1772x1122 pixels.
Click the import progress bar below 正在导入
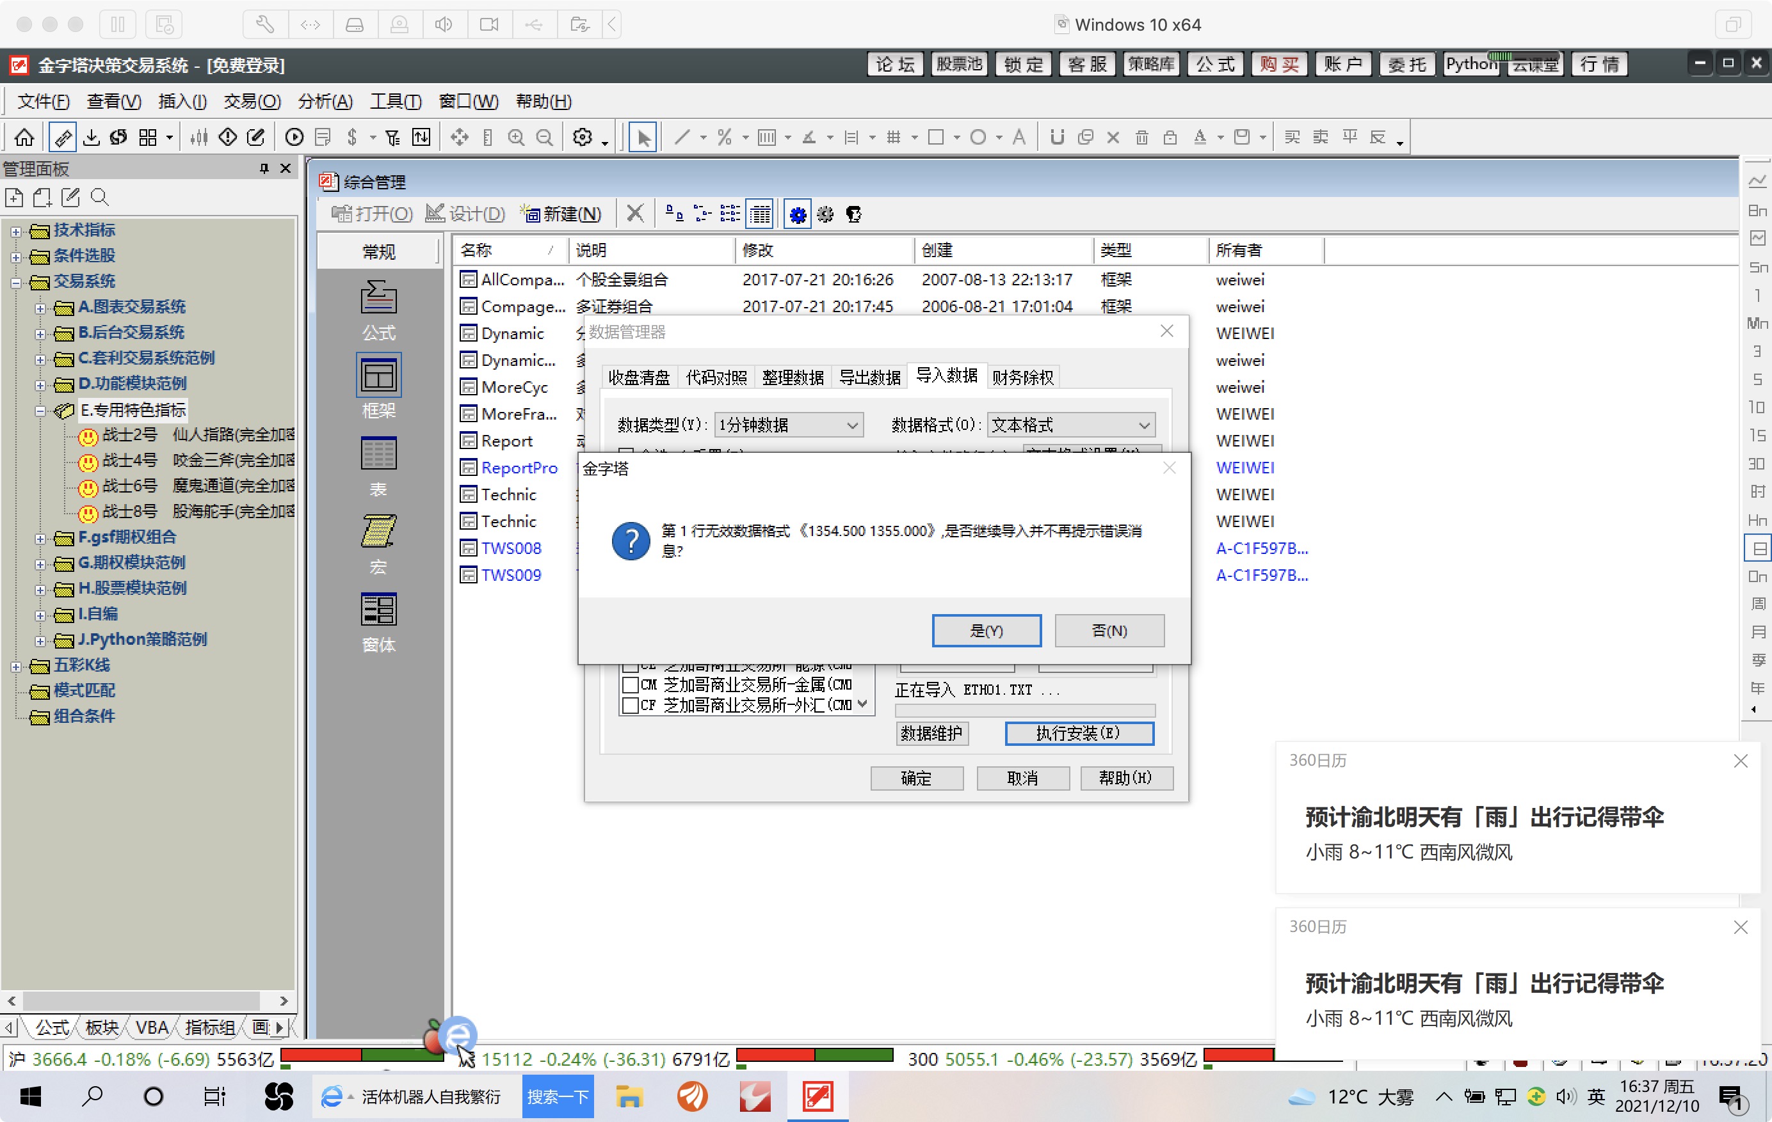point(1024,710)
